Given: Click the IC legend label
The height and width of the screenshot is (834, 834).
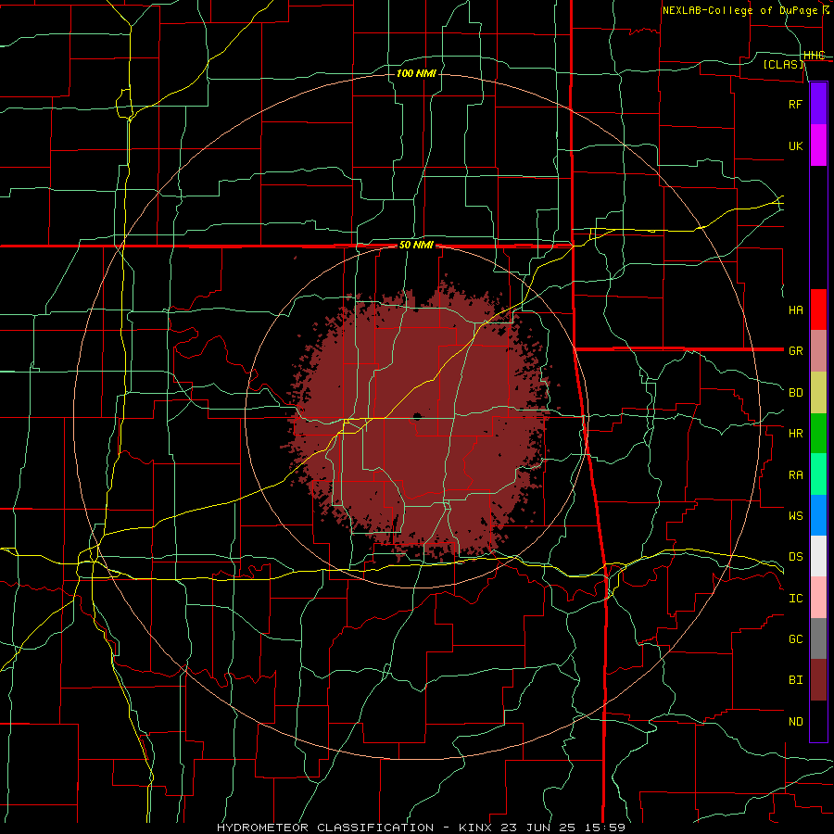Looking at the screenshot, I should click(x=795, y=599).
